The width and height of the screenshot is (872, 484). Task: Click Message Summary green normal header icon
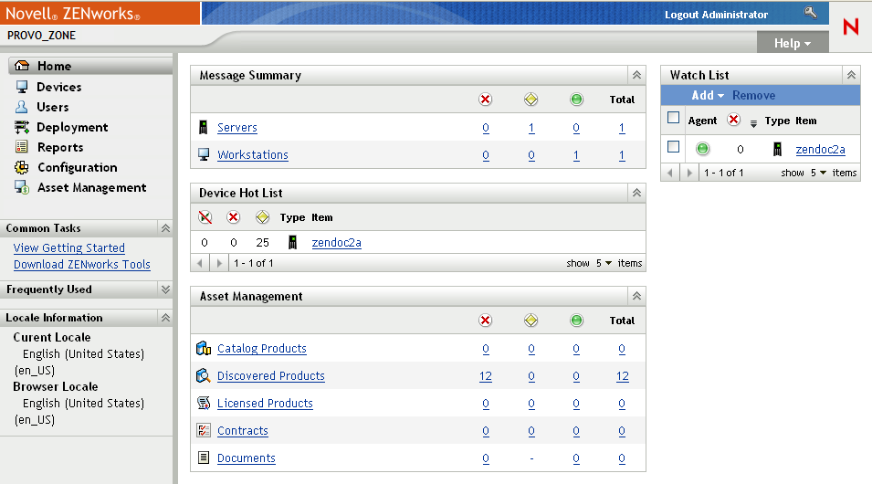tap(577, 99)
